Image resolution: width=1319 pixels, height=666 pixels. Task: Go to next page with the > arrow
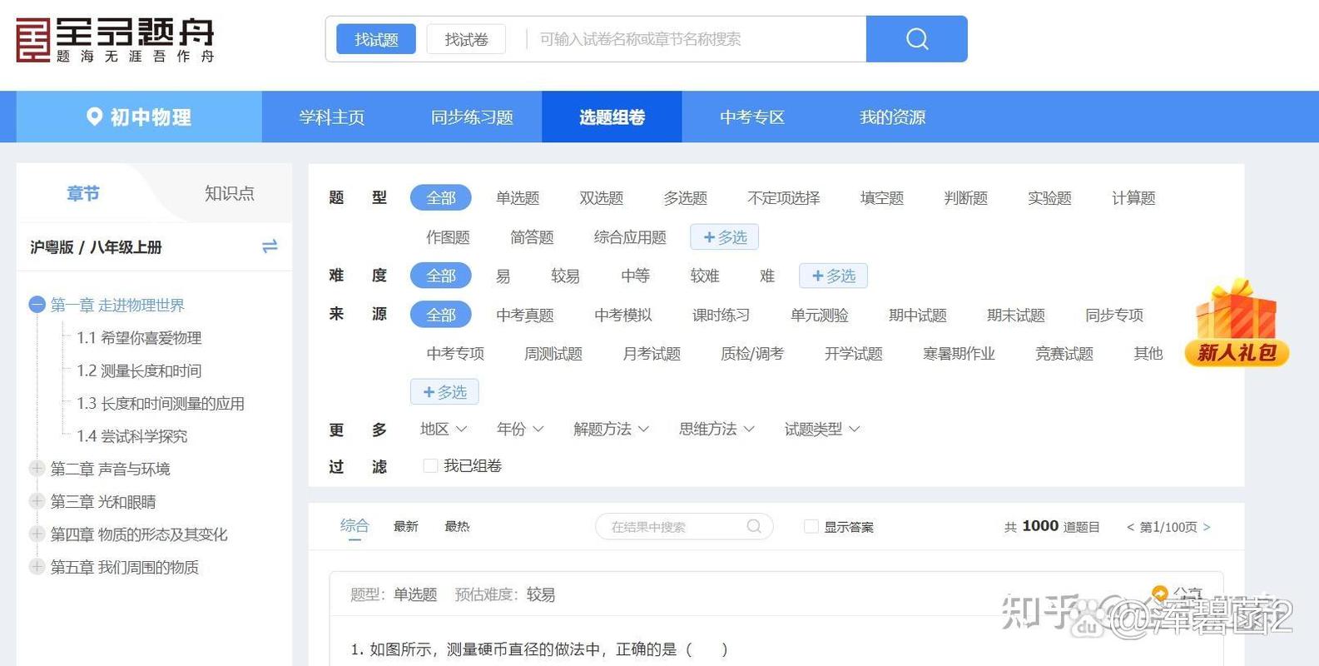coord(1207,527)
